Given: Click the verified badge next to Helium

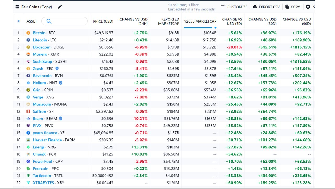Looking at the screenshot, I should [61, 83].
